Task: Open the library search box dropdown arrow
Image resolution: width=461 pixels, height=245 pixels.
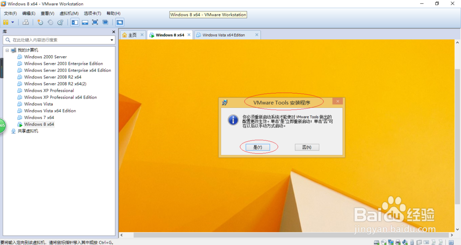Action: point(112,40)
